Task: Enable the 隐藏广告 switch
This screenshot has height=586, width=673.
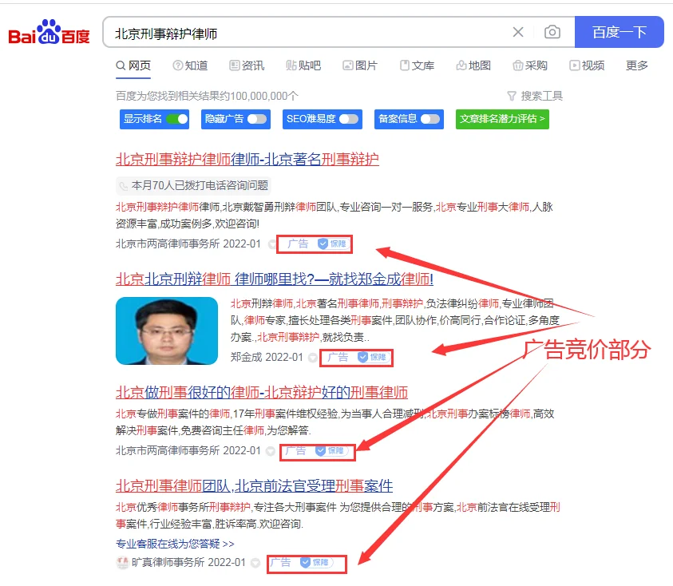Action: pos(256,119)
